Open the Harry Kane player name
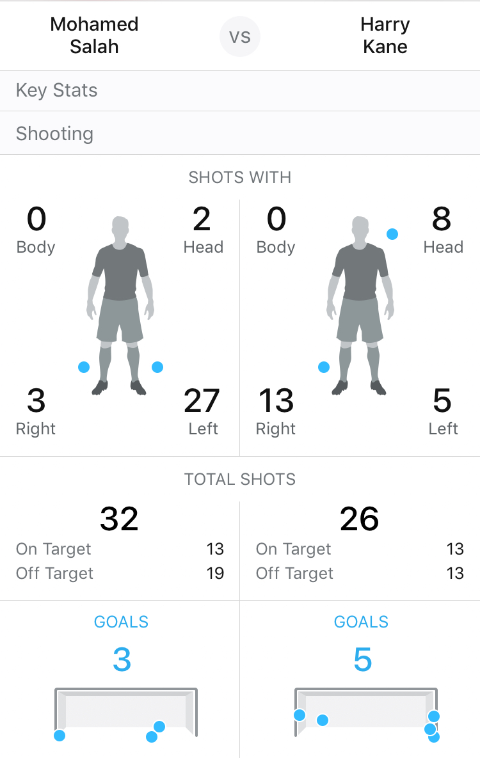Image resolution: width=480 pixels, height=758 pixels. point(385,35)
